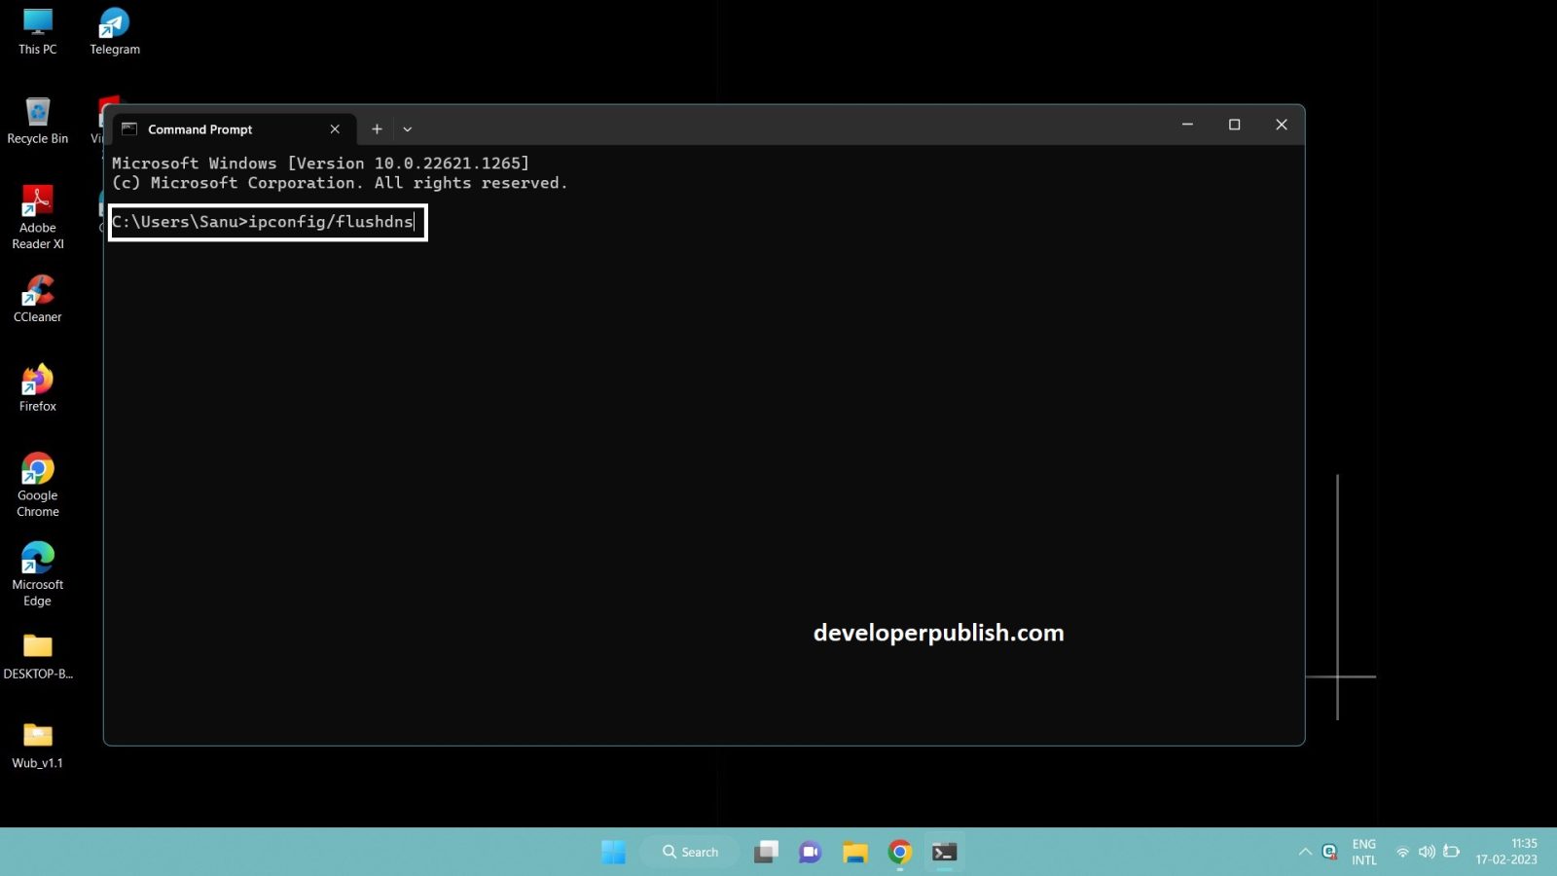Launch Terminal from the taskbar

point(943,852)
